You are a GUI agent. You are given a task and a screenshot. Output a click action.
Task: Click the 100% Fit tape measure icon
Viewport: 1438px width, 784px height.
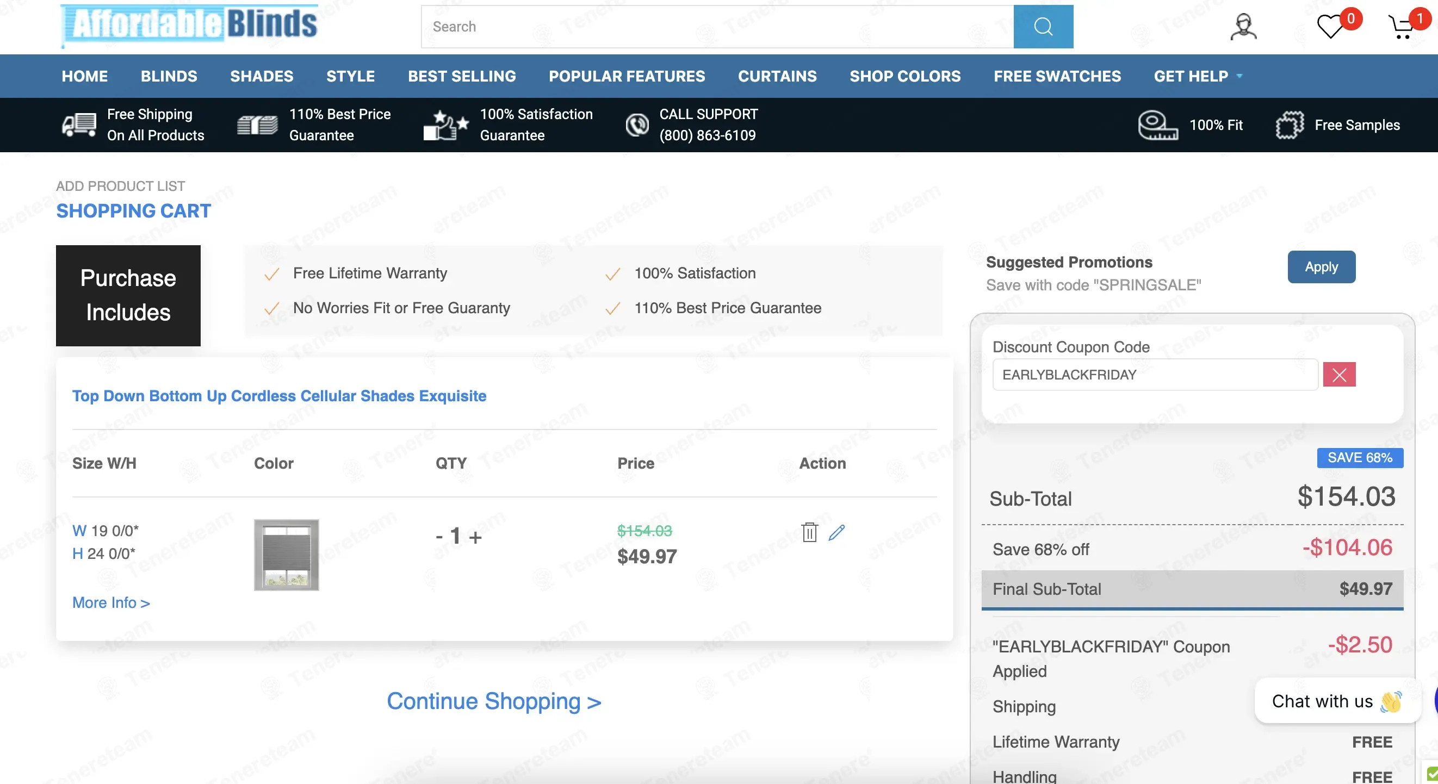1158,125
